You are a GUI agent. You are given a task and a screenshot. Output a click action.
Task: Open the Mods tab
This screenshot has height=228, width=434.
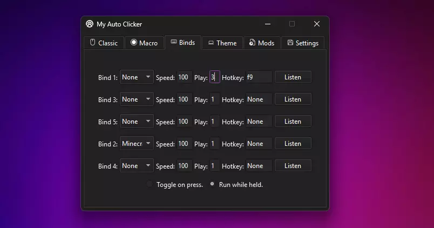click(262, 43)
